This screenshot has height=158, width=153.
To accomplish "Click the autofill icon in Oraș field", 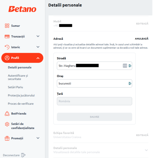I will (130, 84).
